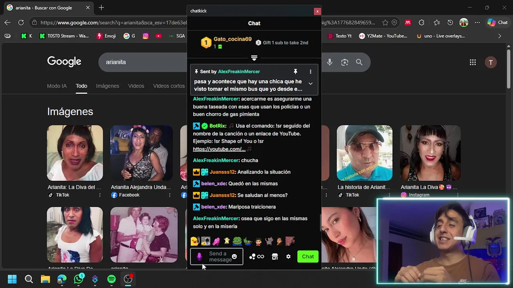The image size is (513, 288).
Task: Select the brick wall emote
Action: [290, 241]
